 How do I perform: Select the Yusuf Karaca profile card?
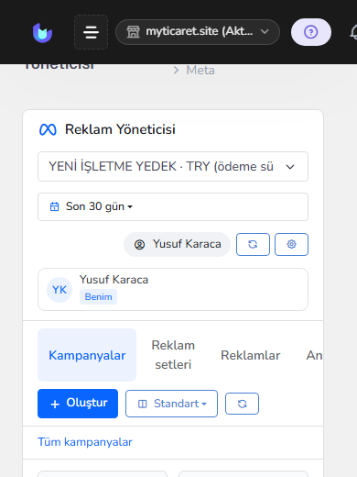tap(173, 289)
